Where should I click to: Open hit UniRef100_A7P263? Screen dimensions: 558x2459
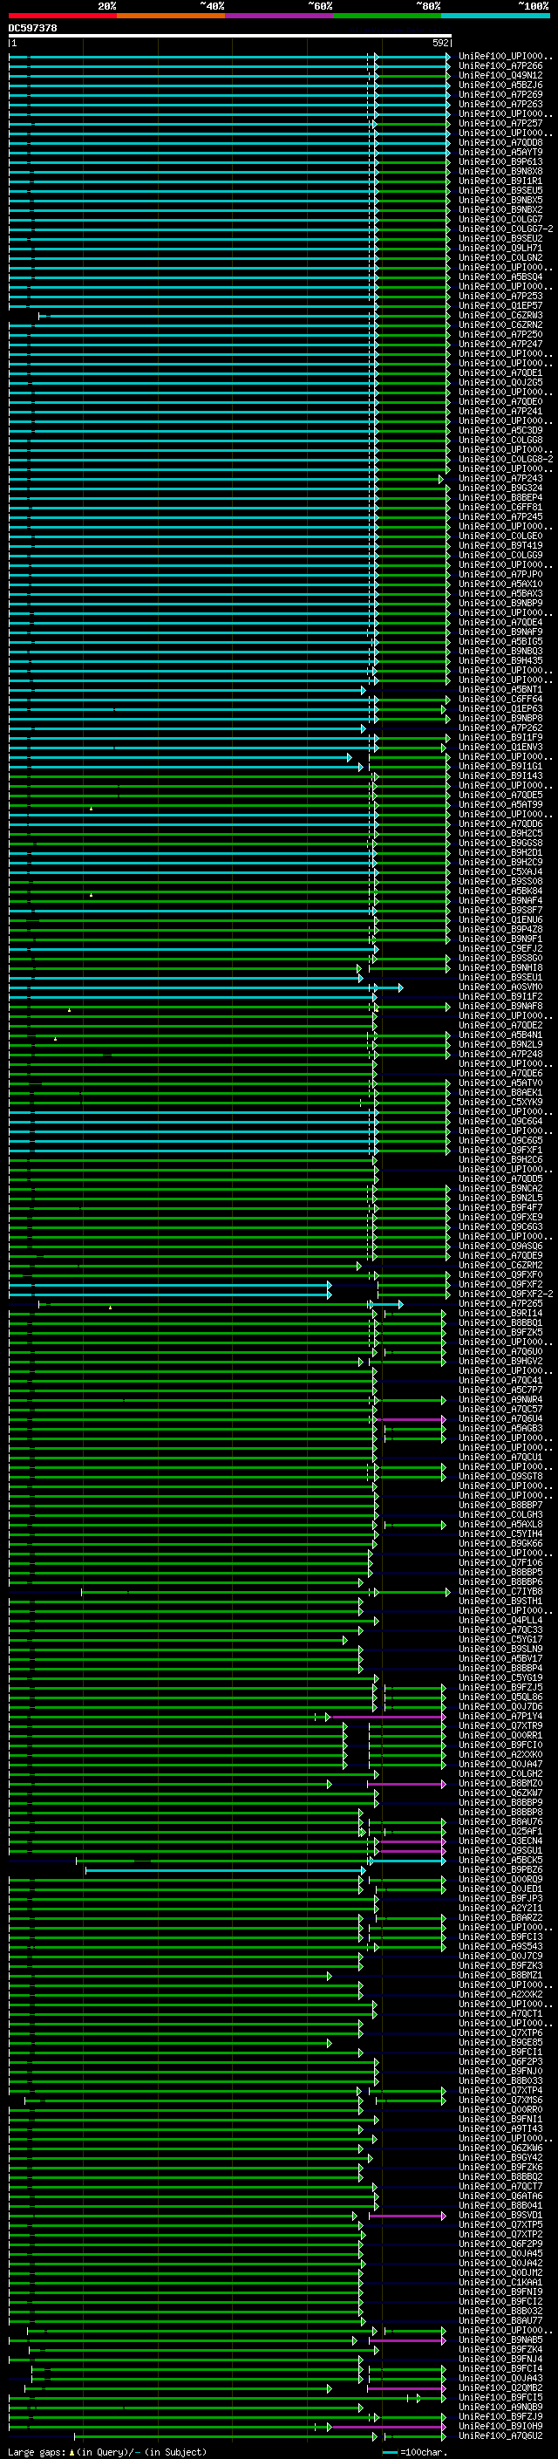[x=500, y=105]
